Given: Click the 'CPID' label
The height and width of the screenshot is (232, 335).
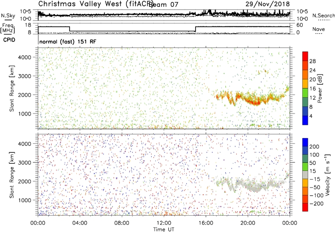Looking at the screenshot, I should 9,40.
